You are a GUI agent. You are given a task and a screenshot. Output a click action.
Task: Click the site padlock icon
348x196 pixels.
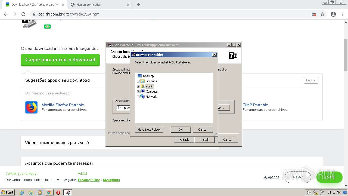click(34, 14)
